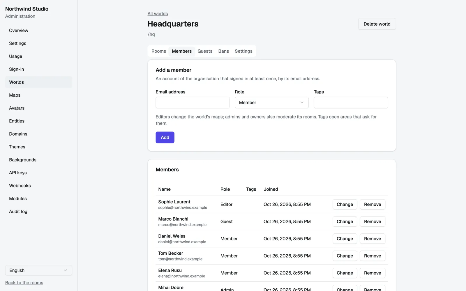Open sidebar Settings page

coord(38,43)
